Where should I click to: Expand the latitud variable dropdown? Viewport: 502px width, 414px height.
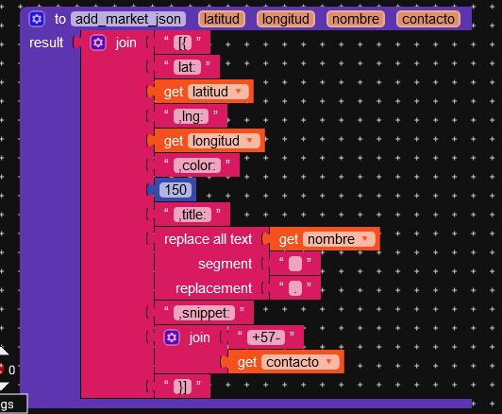click(238, 92)
